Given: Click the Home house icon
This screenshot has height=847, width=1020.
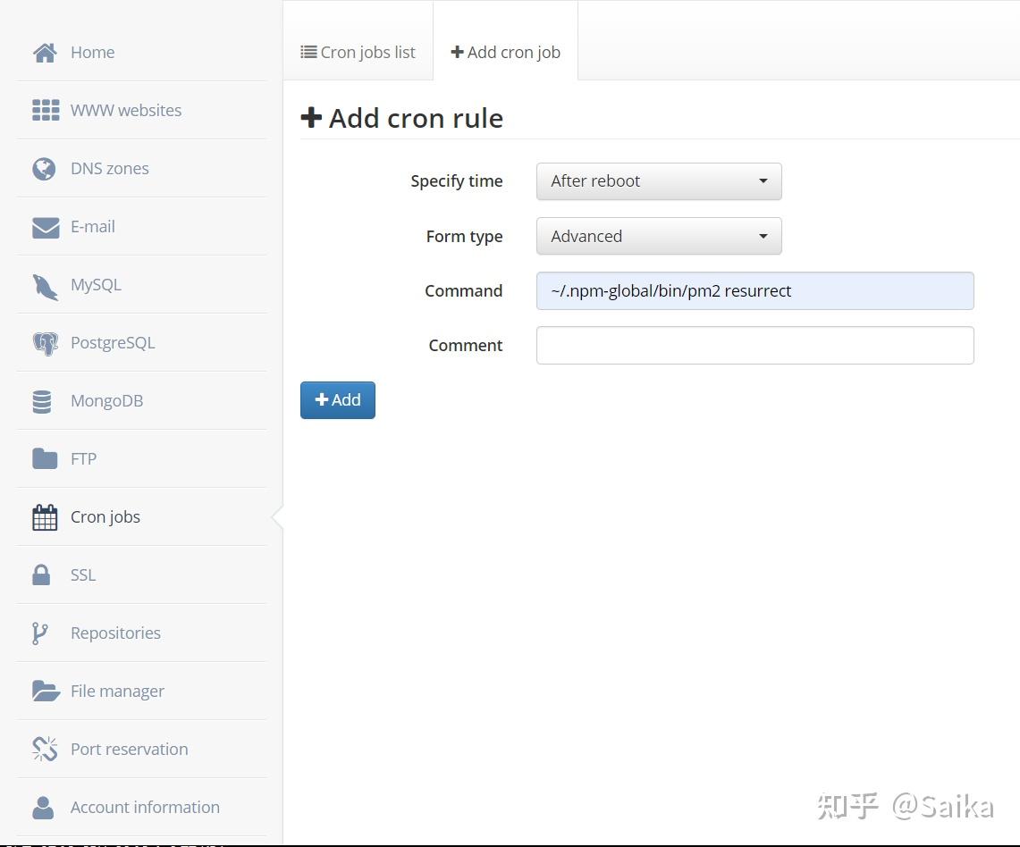Looking at the screenshot, I should pyautogui.click(x=45, y=53).
